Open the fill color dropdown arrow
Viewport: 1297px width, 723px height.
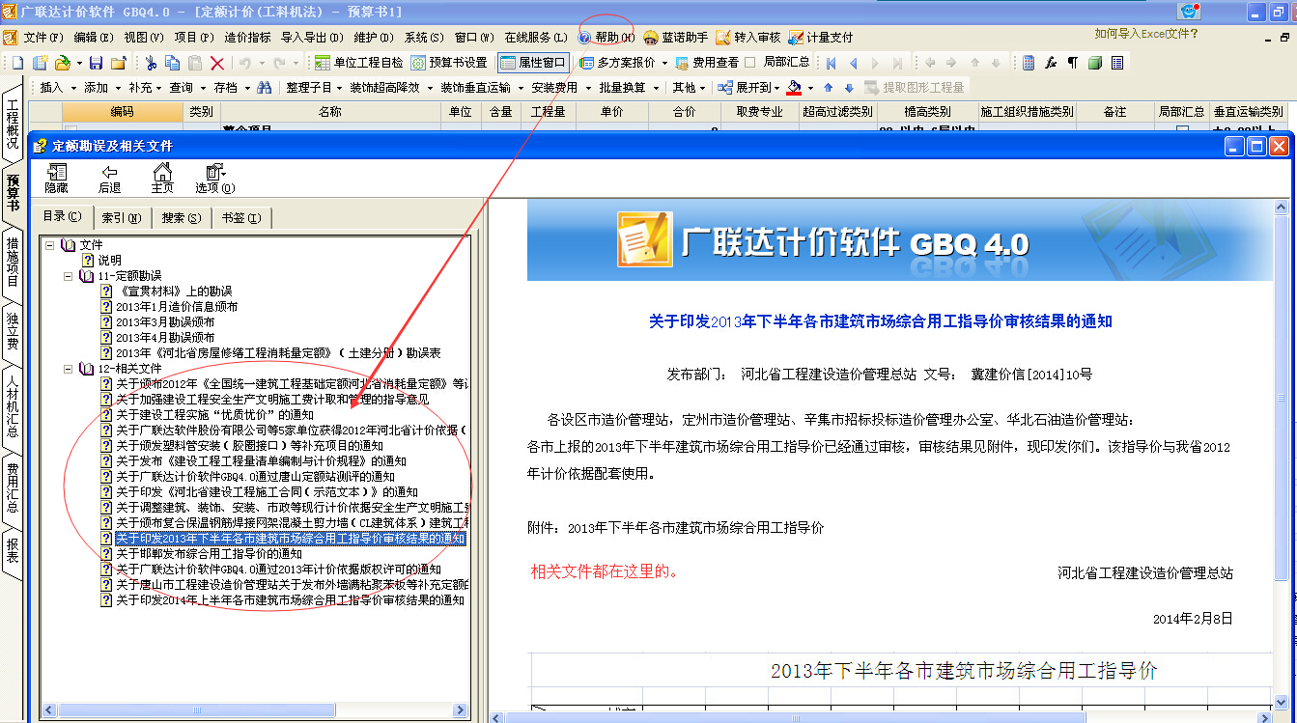809,87
